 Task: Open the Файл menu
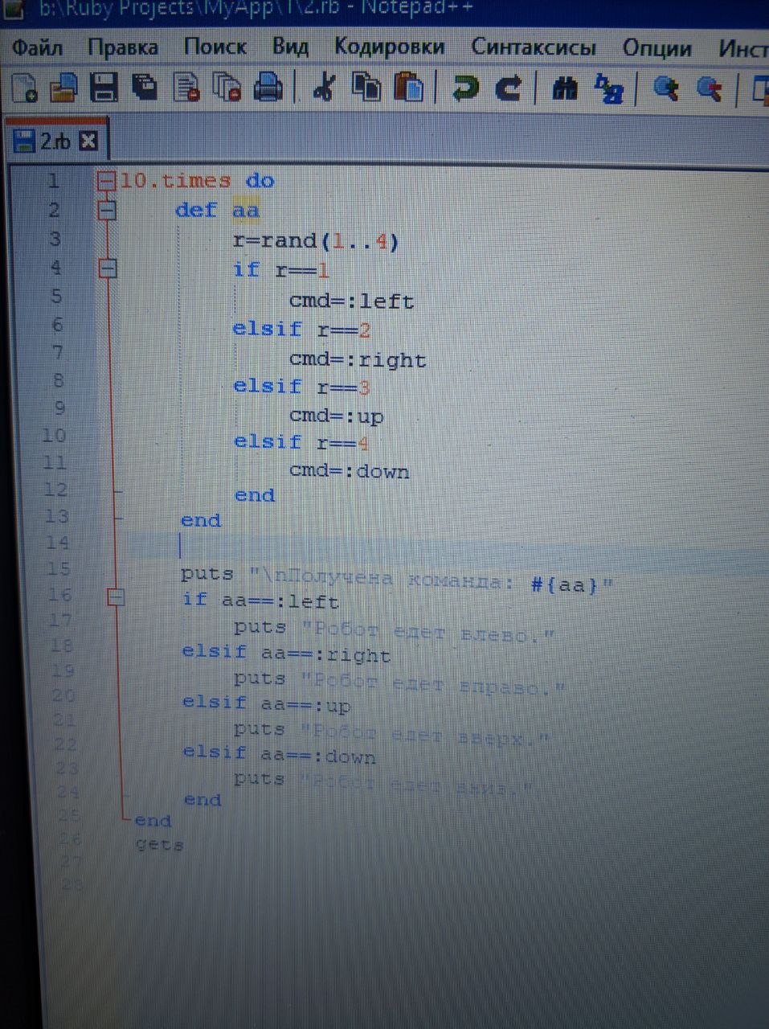click(37, 48)
